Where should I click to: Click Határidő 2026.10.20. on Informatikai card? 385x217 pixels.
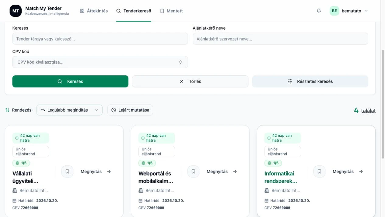pyautogui.click(x=287, y=201)
